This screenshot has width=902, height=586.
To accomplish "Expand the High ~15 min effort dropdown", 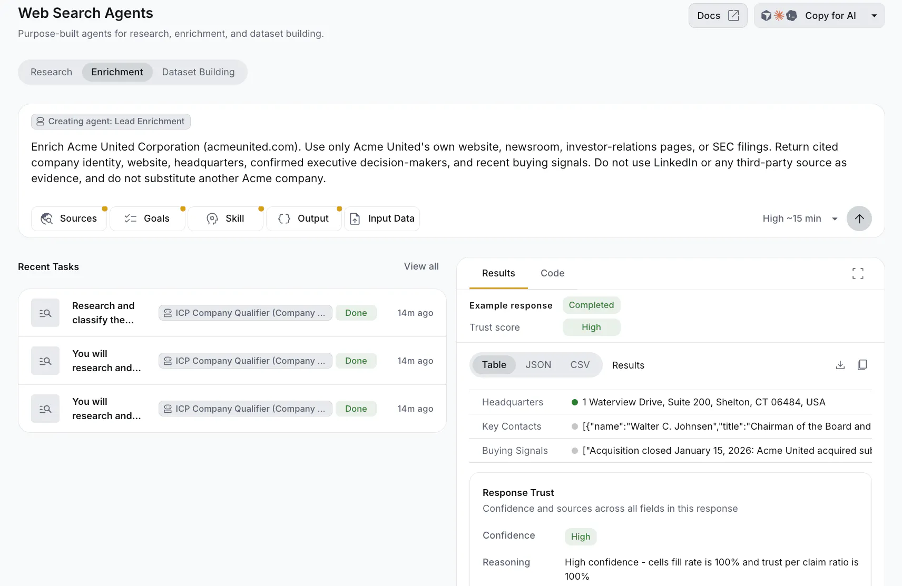I will 800,218.
